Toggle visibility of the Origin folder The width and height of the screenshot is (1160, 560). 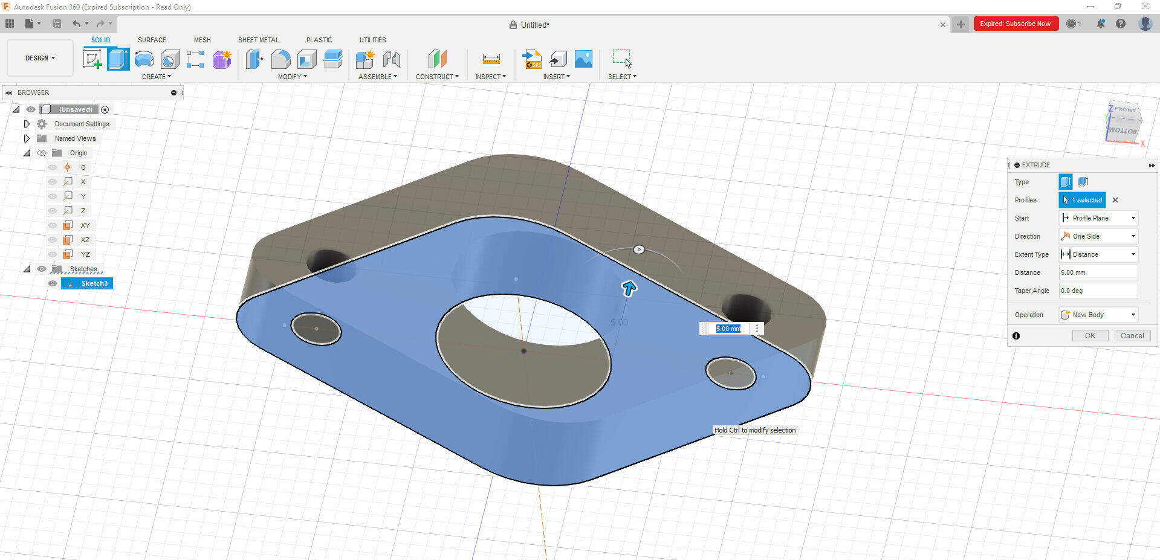click(x=42, y=153)
